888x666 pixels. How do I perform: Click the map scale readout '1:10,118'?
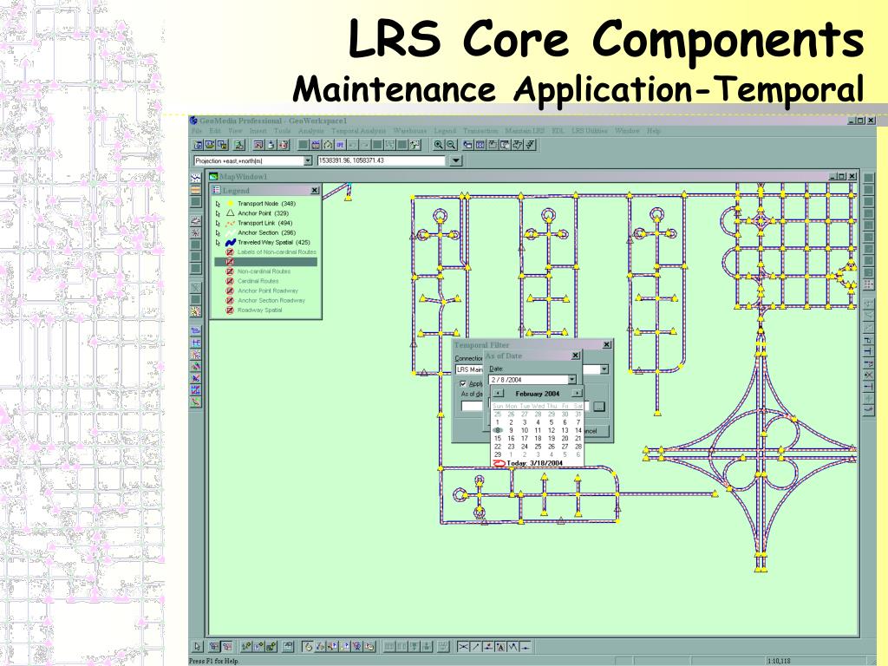[779, 661]
